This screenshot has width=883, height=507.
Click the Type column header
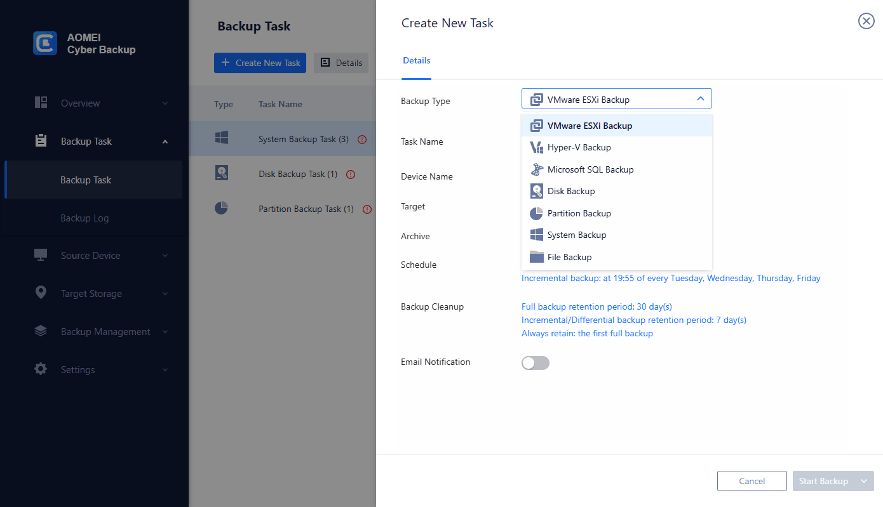click(x=224, y=104)
